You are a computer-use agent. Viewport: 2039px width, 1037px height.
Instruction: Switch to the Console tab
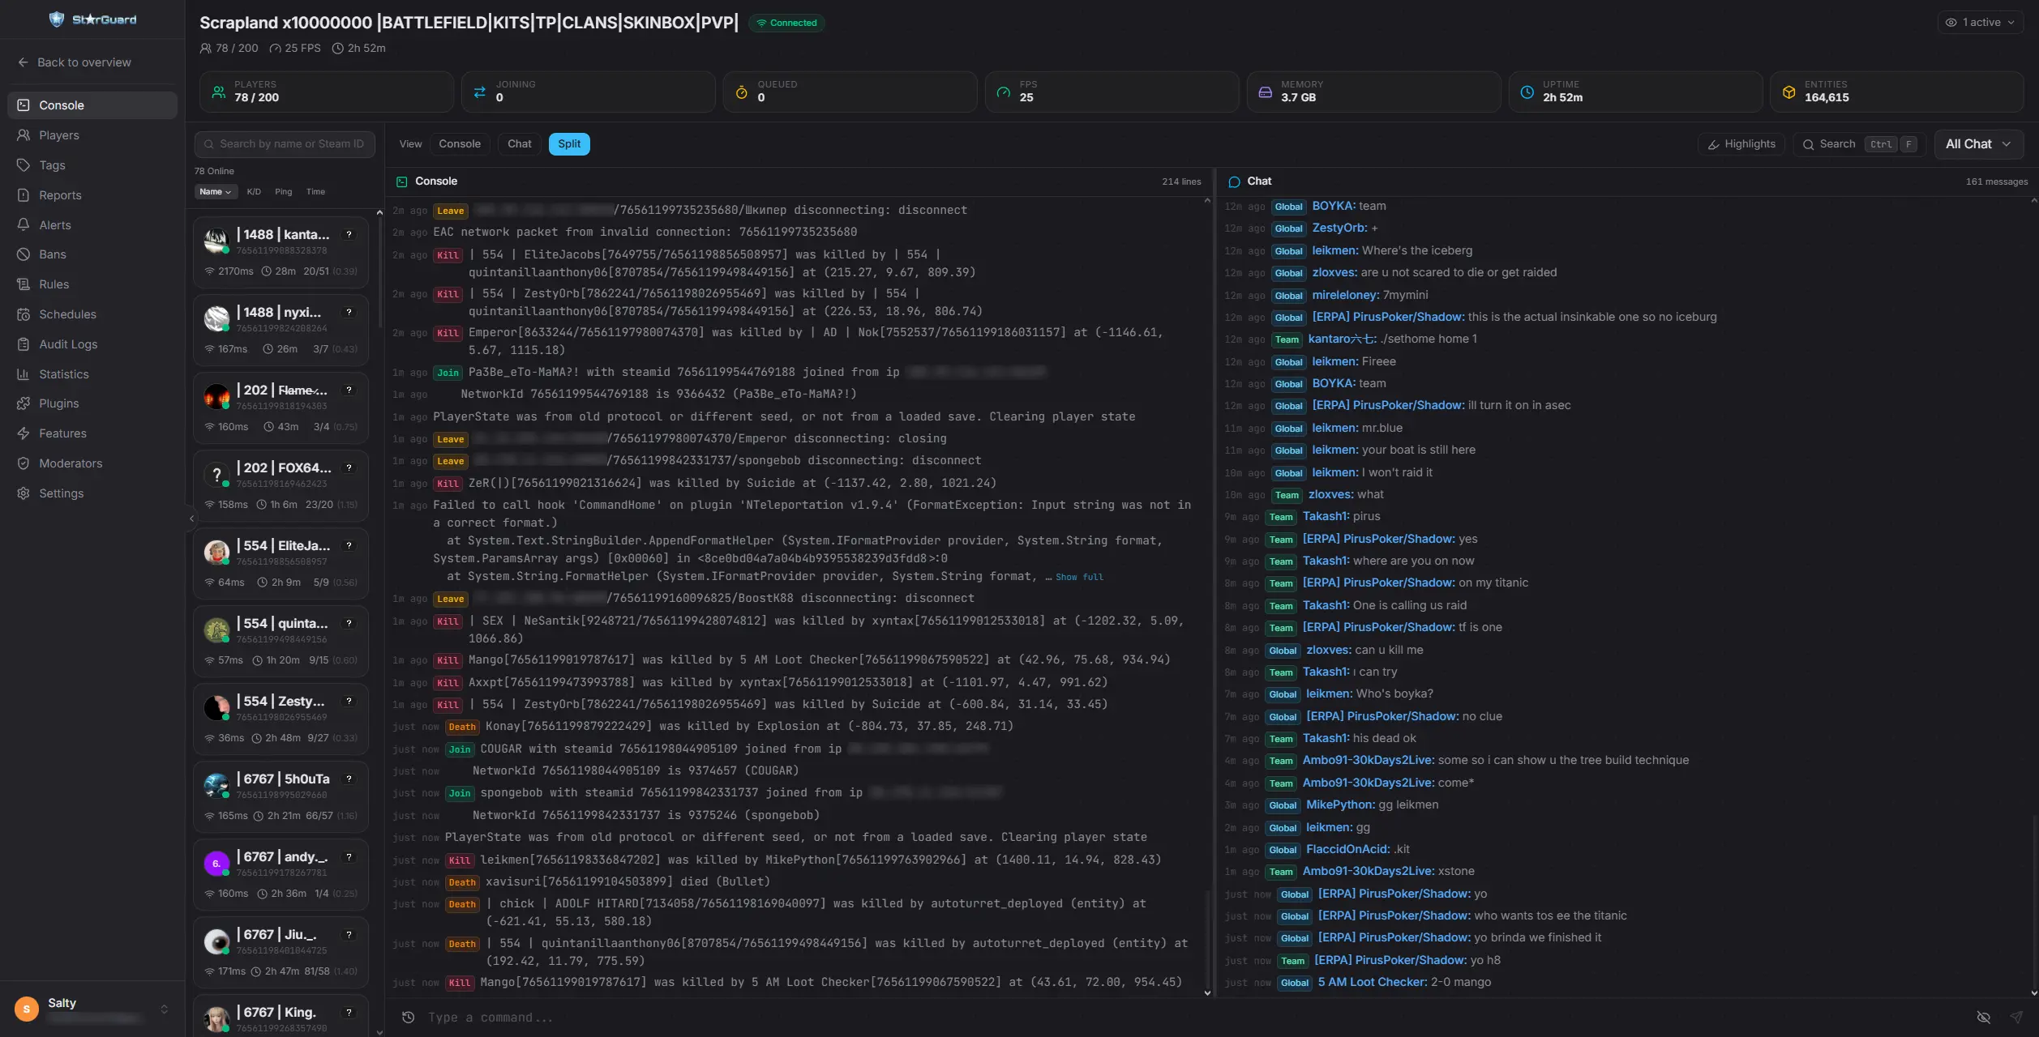460,143
